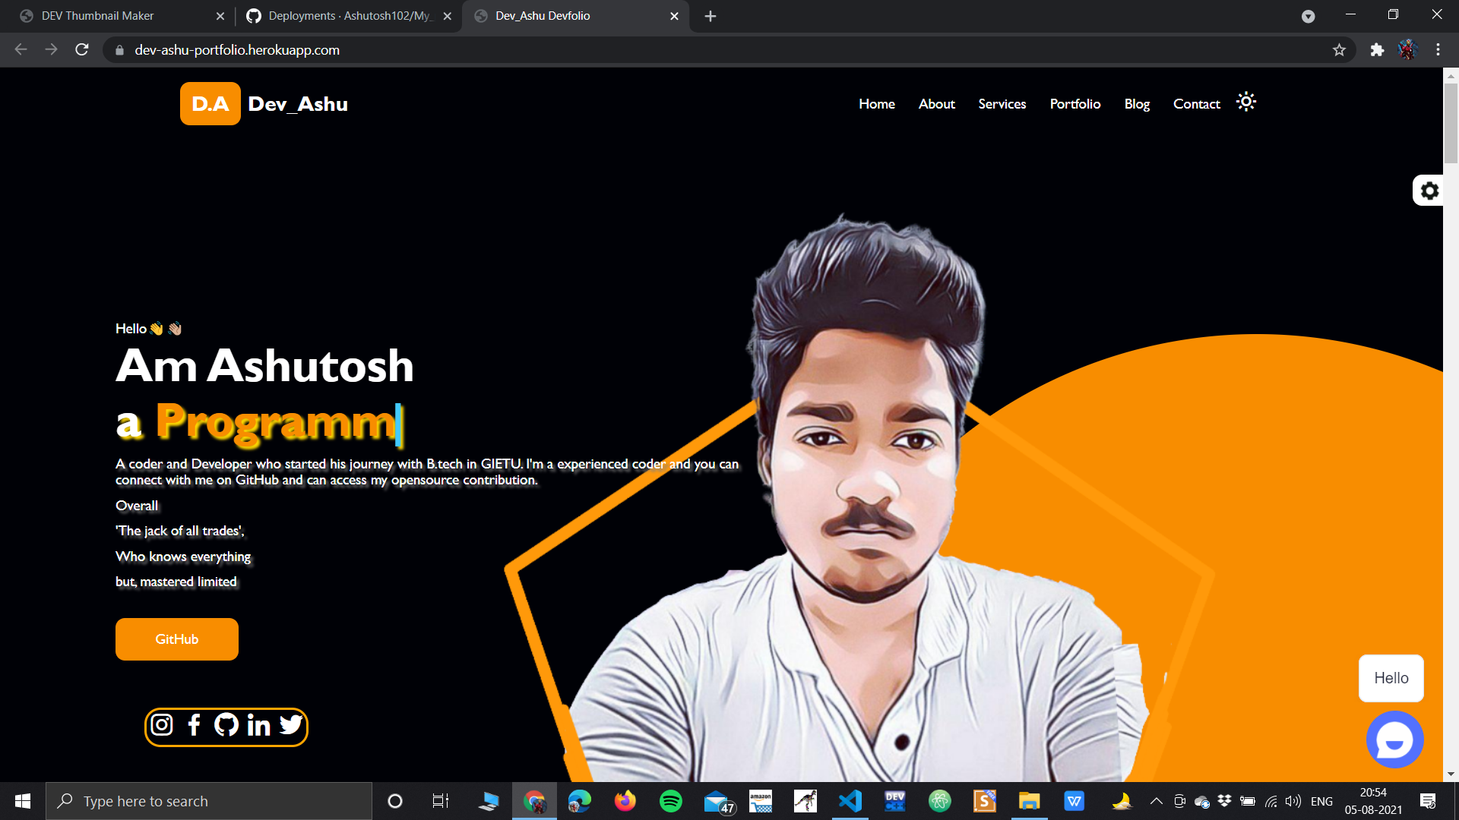Click the orange GitHub button
Image resolution: width=1459 pixels, height=820 pixels.
(176, 639)
